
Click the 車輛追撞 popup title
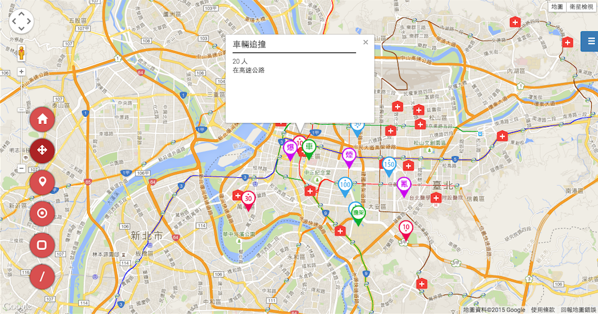(x=249, y=44)
